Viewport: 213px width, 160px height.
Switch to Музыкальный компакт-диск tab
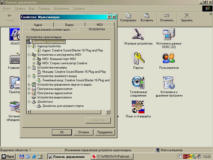pyautogui.click(x=51, y=30)
